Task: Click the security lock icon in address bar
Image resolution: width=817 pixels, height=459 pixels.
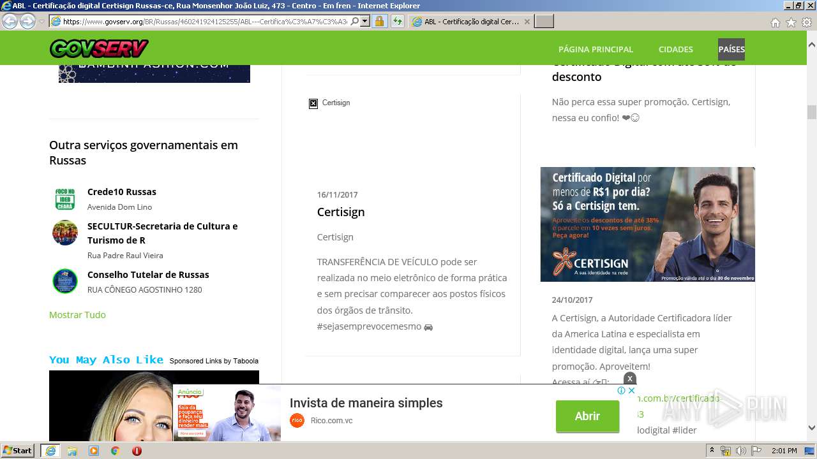Action: [x=379, y=21]
